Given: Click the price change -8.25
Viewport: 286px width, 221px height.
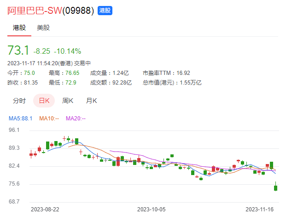Looking at the screenshot, I should tap(42, 51).
